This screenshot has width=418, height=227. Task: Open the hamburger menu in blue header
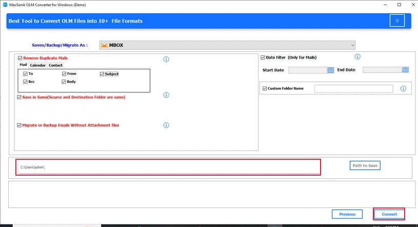coord(396,21)
